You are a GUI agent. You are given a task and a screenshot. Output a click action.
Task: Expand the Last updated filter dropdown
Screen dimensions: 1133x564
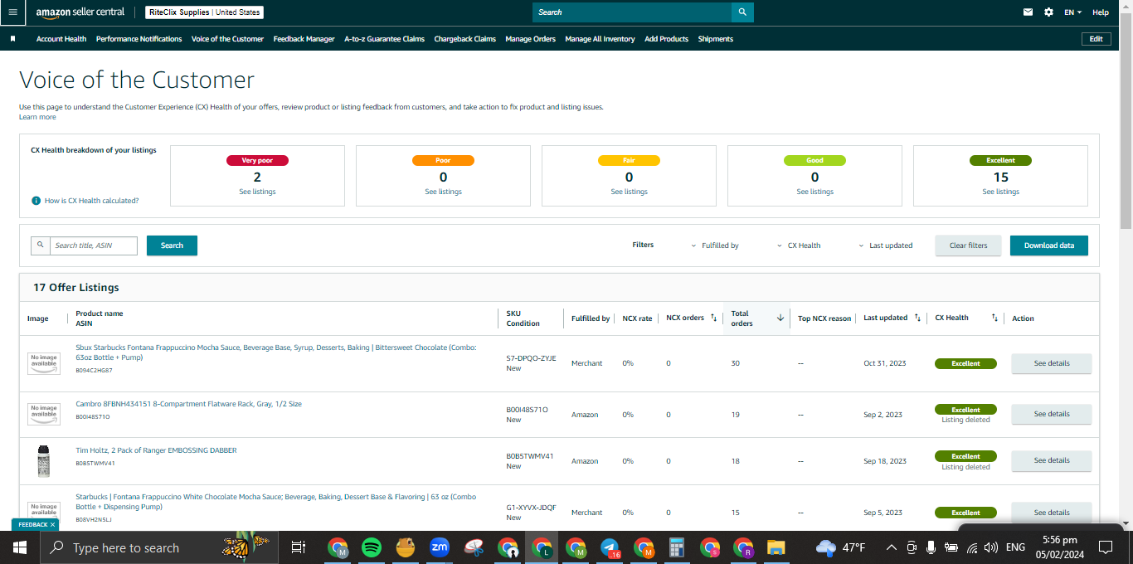point(885,246)
